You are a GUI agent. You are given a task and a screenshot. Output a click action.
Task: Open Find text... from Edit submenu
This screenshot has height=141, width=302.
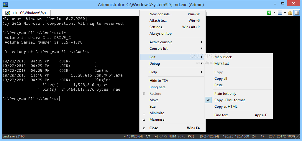point(239,115)
